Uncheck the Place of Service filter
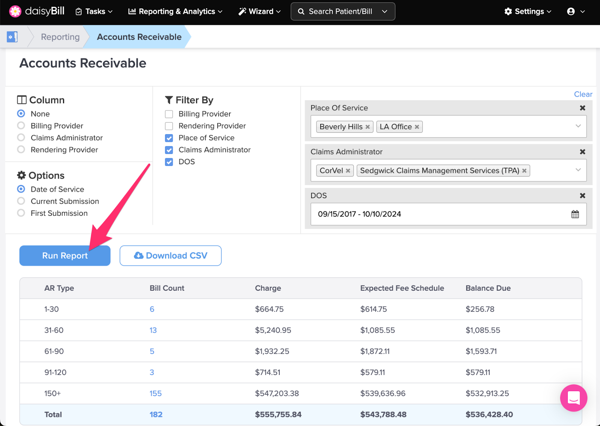 coord(169,138)
